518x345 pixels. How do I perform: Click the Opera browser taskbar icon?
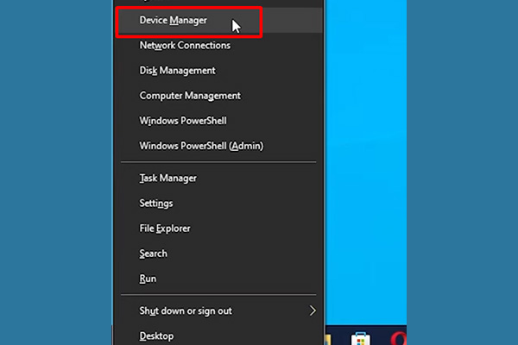[x=398, y=339]
